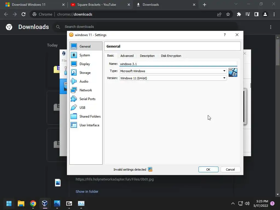
Task: Open the Version dropdown Windows 11 (64-bit)
Action: 173,78
